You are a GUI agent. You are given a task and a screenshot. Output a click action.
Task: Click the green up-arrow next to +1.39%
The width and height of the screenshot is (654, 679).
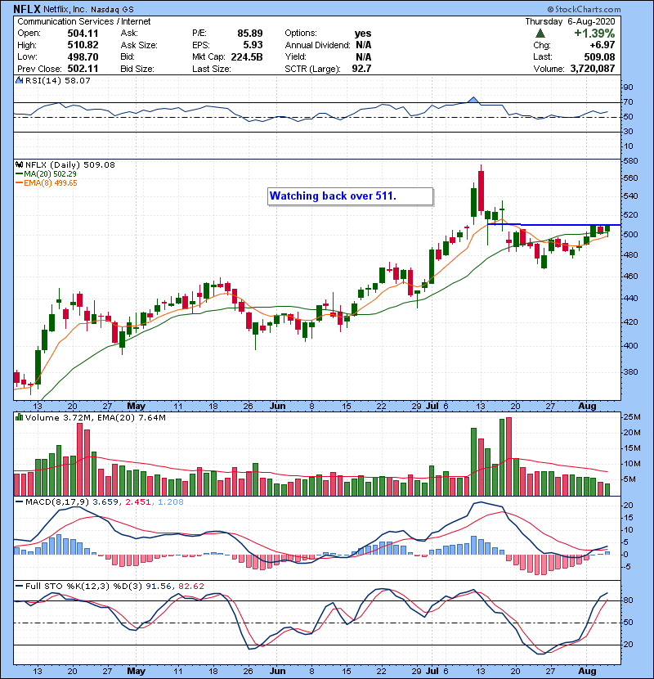[x=540, y=34]
